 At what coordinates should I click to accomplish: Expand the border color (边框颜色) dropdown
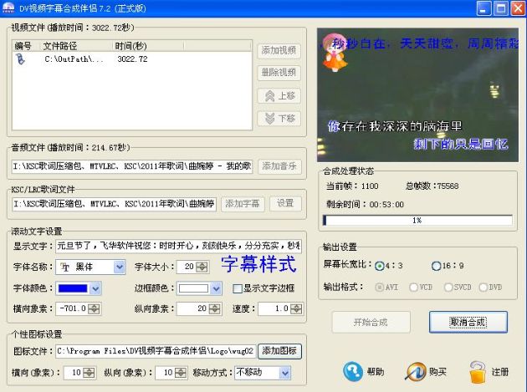pos(217,288)
